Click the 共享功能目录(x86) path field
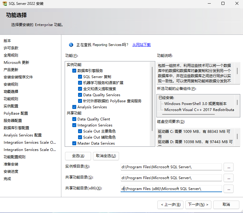The width and height of the screenshot is (243, 213). tap(171, 189)
